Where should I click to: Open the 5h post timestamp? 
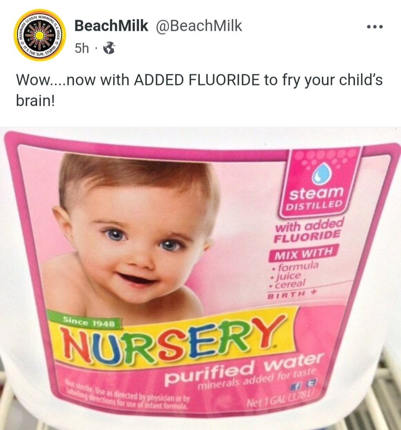point(82,48)
